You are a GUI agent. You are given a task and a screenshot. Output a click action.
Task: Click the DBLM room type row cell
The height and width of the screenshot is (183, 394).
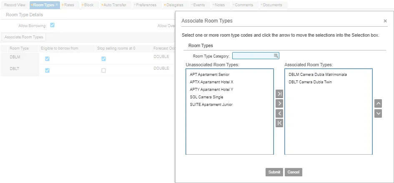(x=20, y=59)
